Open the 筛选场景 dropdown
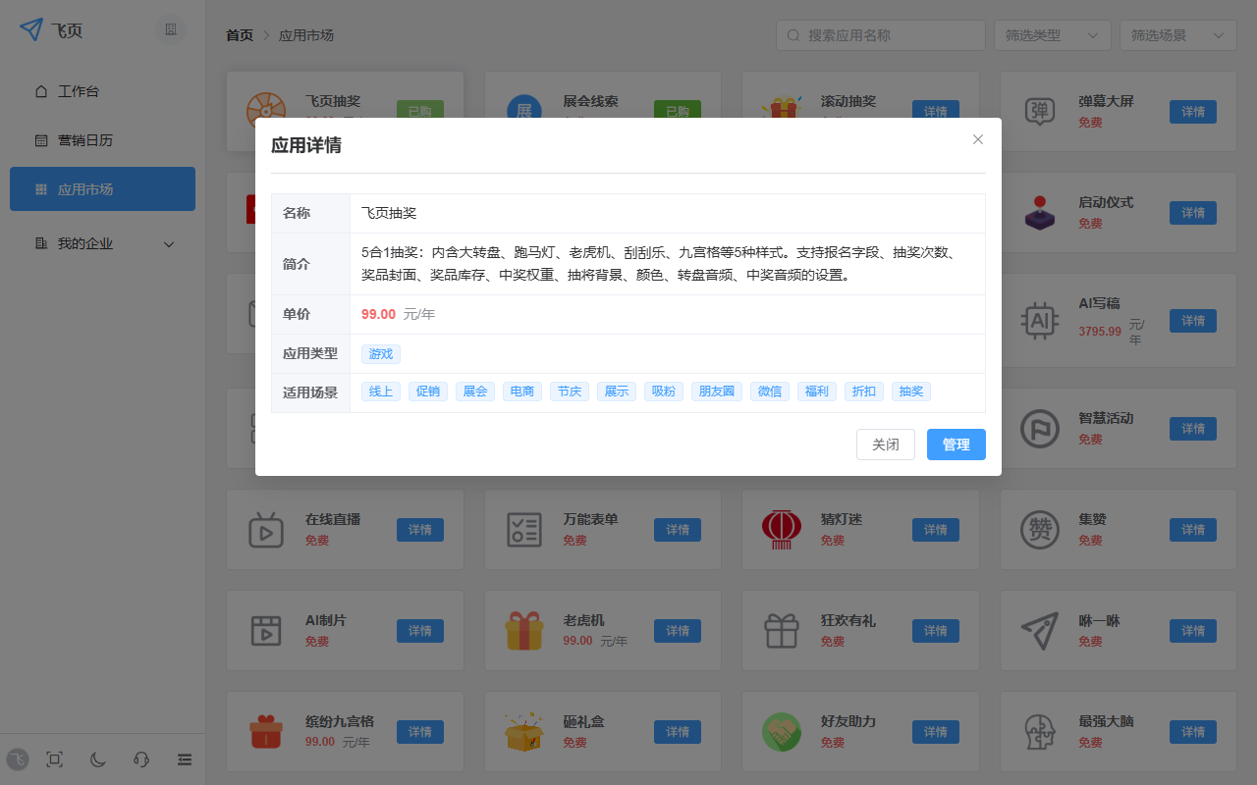Viewport: 1257px width, 785px height. click(1177, 34)
